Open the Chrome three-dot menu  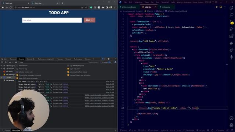115,7
